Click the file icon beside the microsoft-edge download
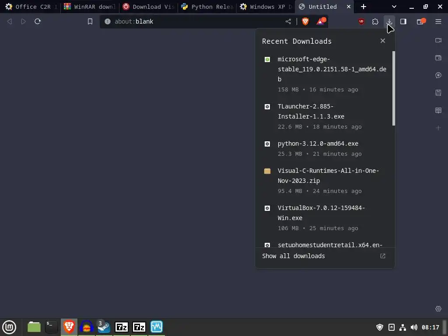This screenshot has height=336, width=448. (x=267, y=59)
